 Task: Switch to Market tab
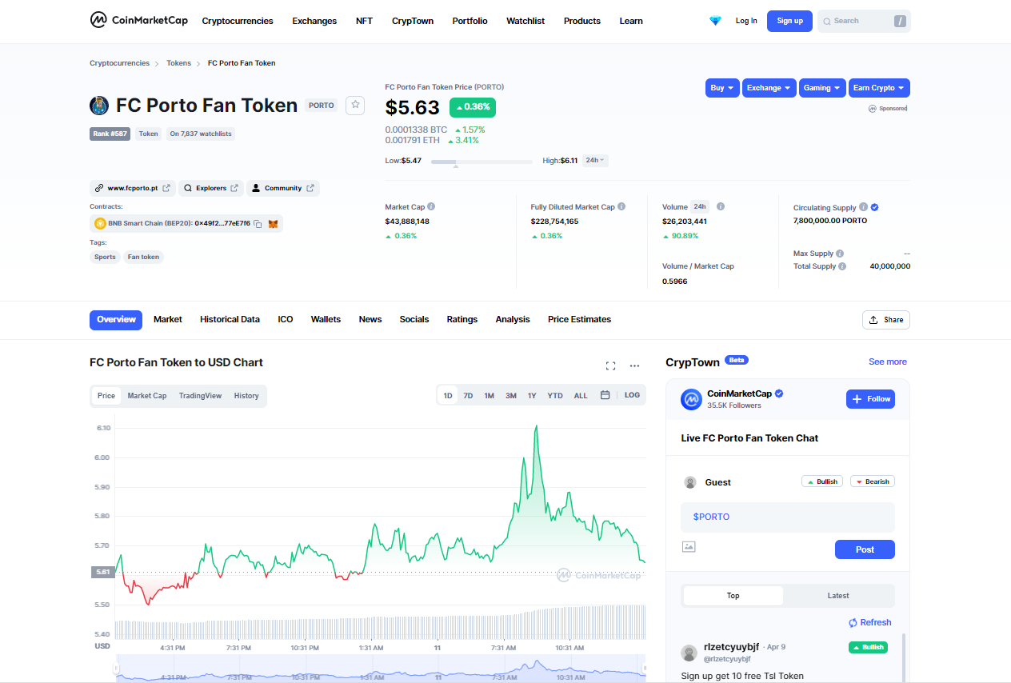coord(168,319)
